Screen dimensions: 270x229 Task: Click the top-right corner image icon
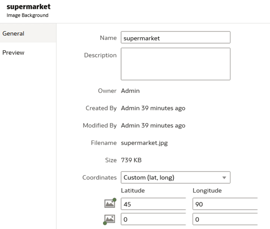pyautogui.click(x=110, y=203)
